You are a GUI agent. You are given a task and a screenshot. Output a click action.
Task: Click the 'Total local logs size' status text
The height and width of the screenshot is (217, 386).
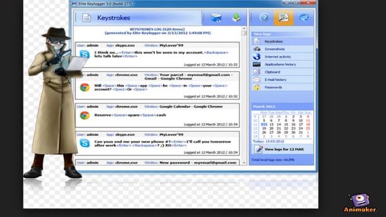coord(273,160)
